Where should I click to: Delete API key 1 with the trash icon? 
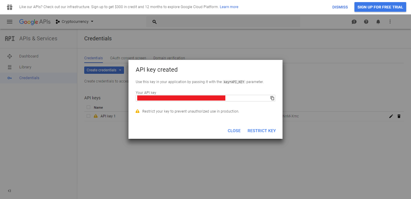pyautogui.click(x=399, y=116)
